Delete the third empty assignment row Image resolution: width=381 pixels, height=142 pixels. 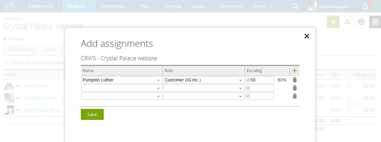tap(294, 96)
